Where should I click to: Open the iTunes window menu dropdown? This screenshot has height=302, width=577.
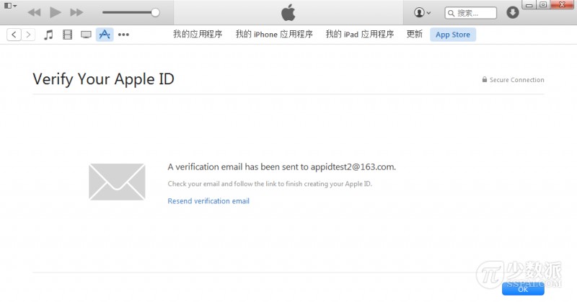pyautogui.click(x=10, y=5)
